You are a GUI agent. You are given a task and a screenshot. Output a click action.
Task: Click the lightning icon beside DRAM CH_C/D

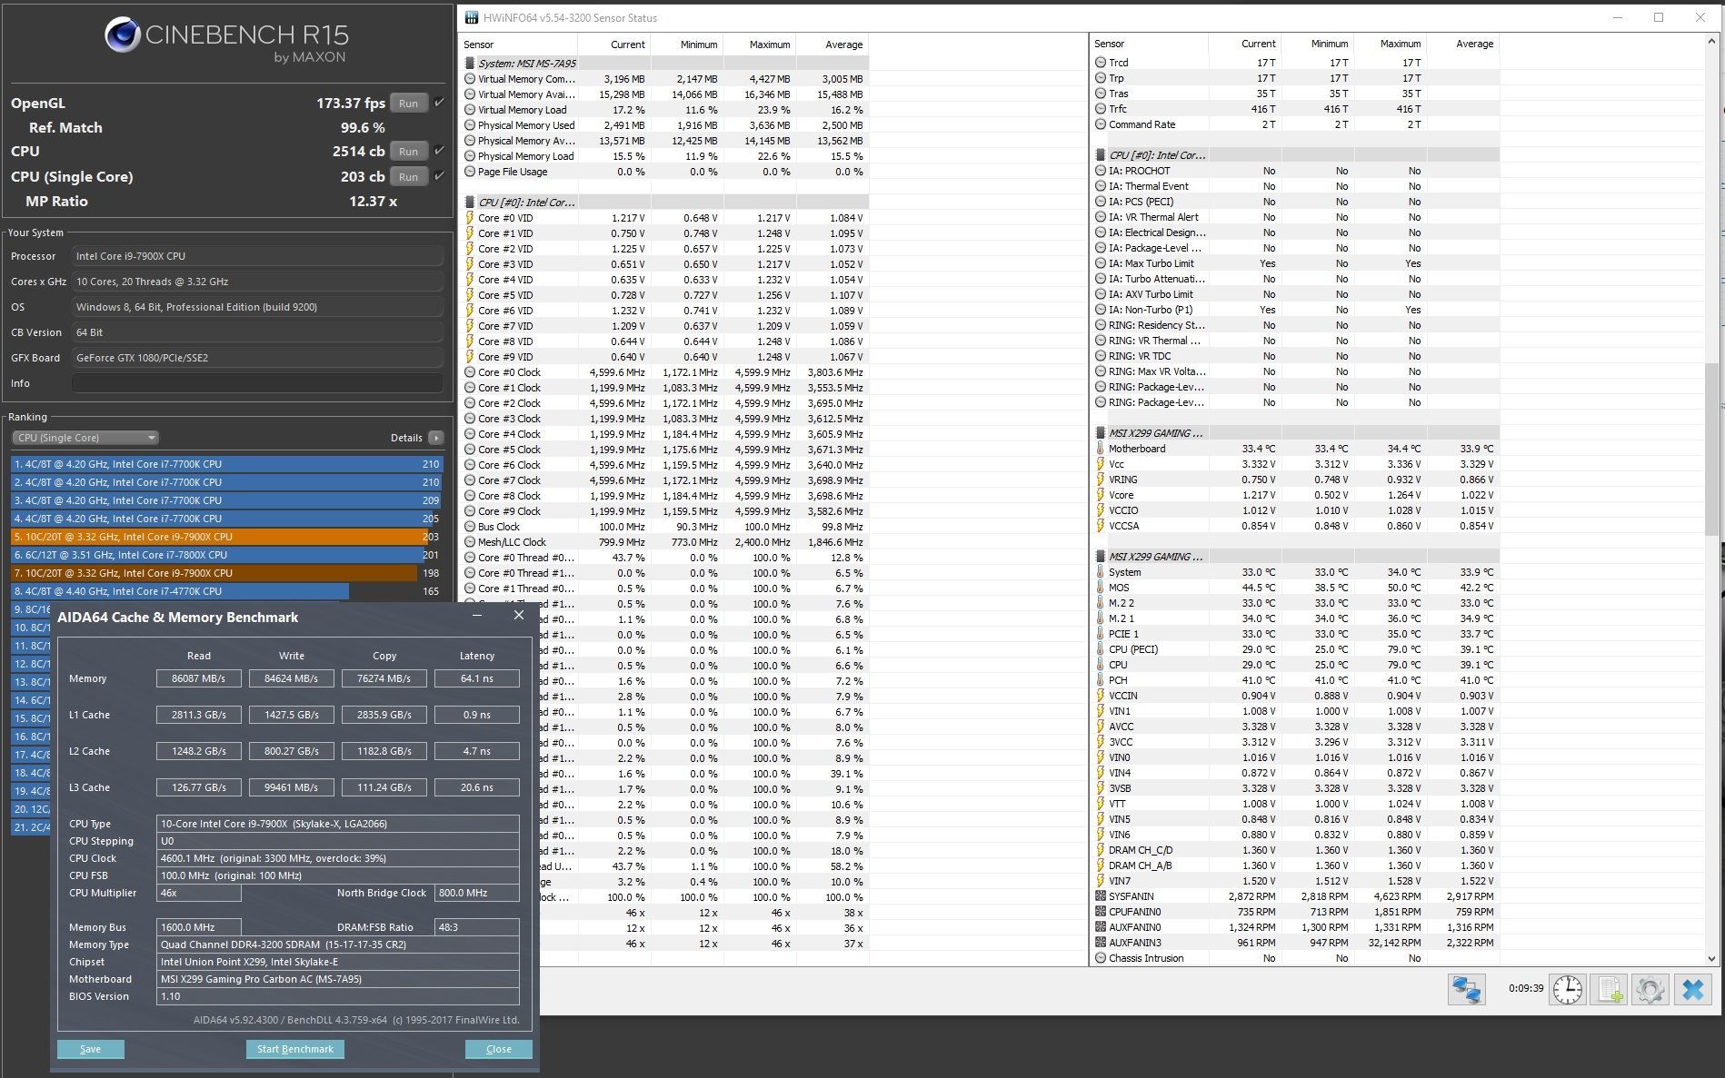[x=1100, y=850]
